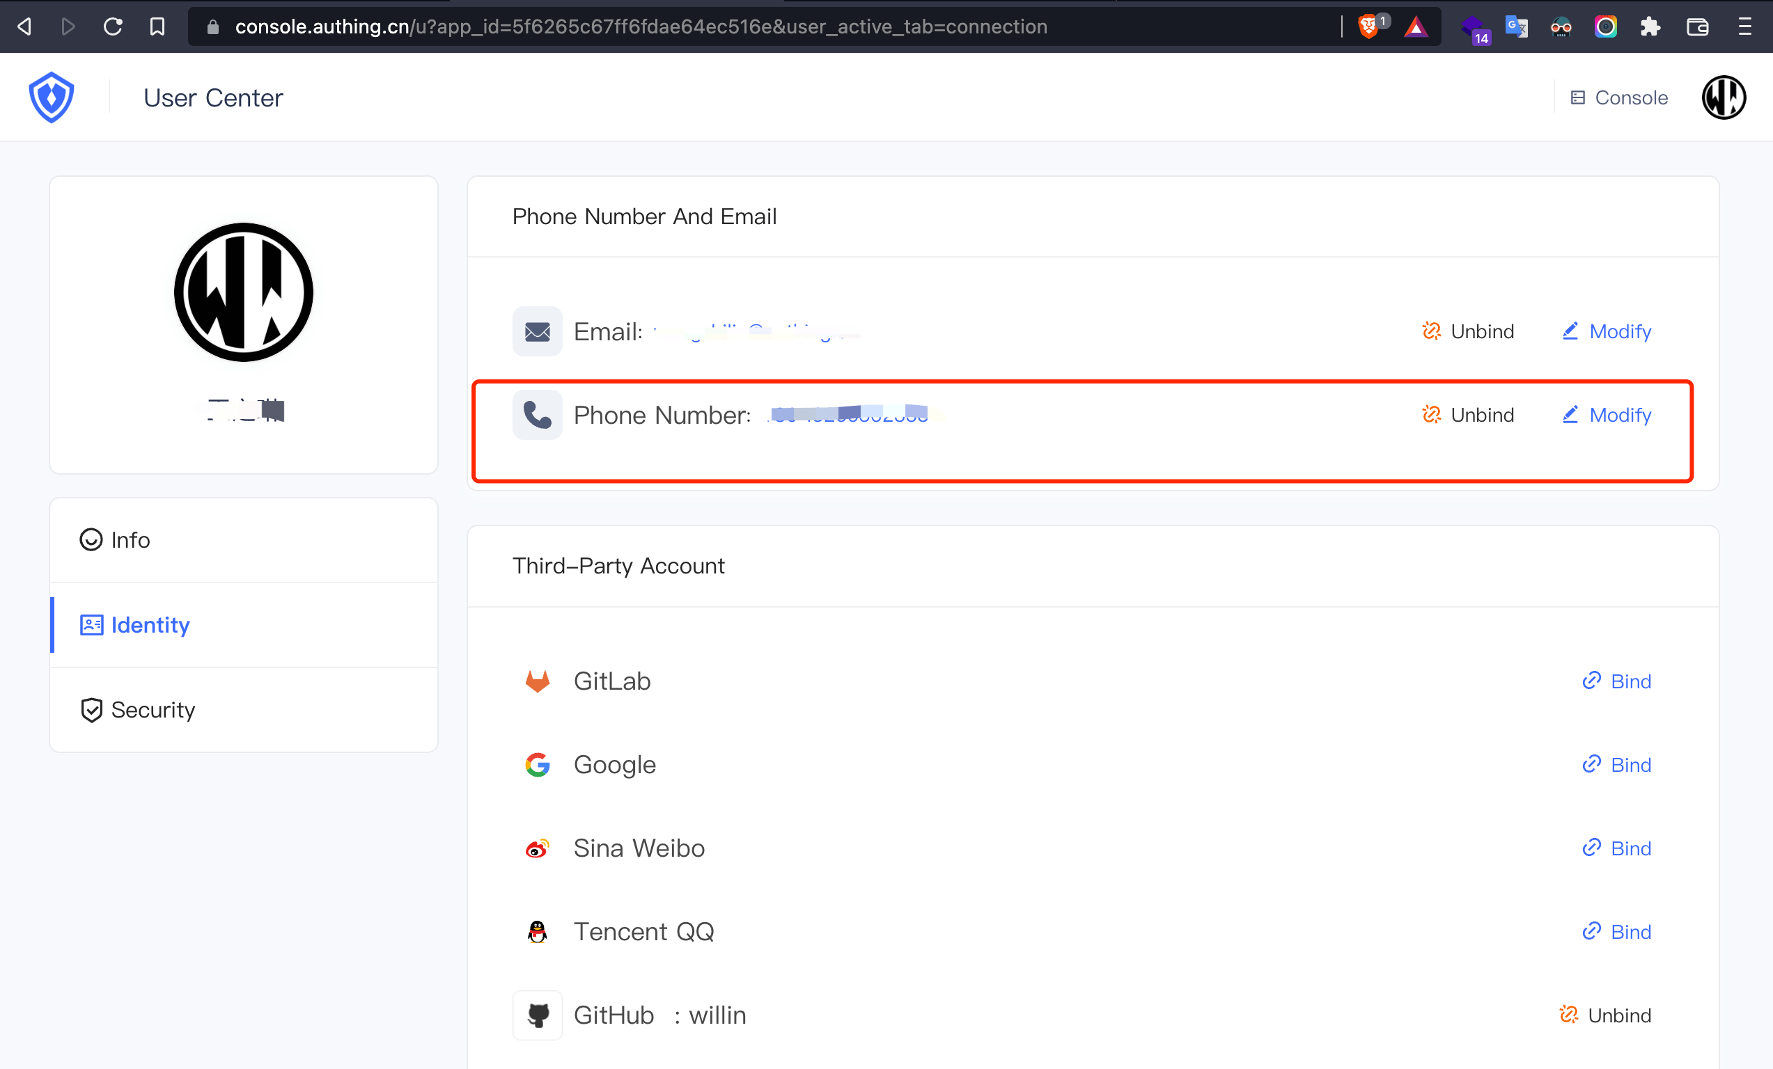Click the Authing shield logo
The image size is (1773, 1069).
(x=51, y=97)
